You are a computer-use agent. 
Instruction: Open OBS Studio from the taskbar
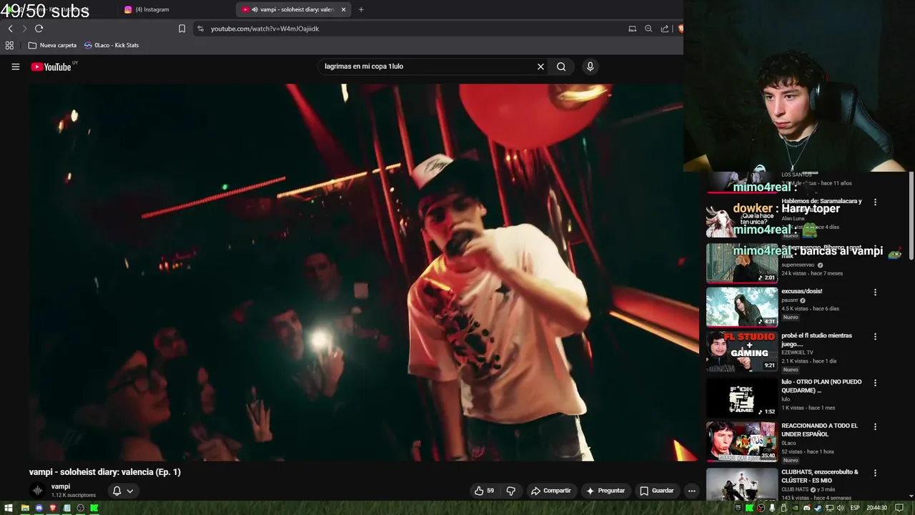coord(80,508)
